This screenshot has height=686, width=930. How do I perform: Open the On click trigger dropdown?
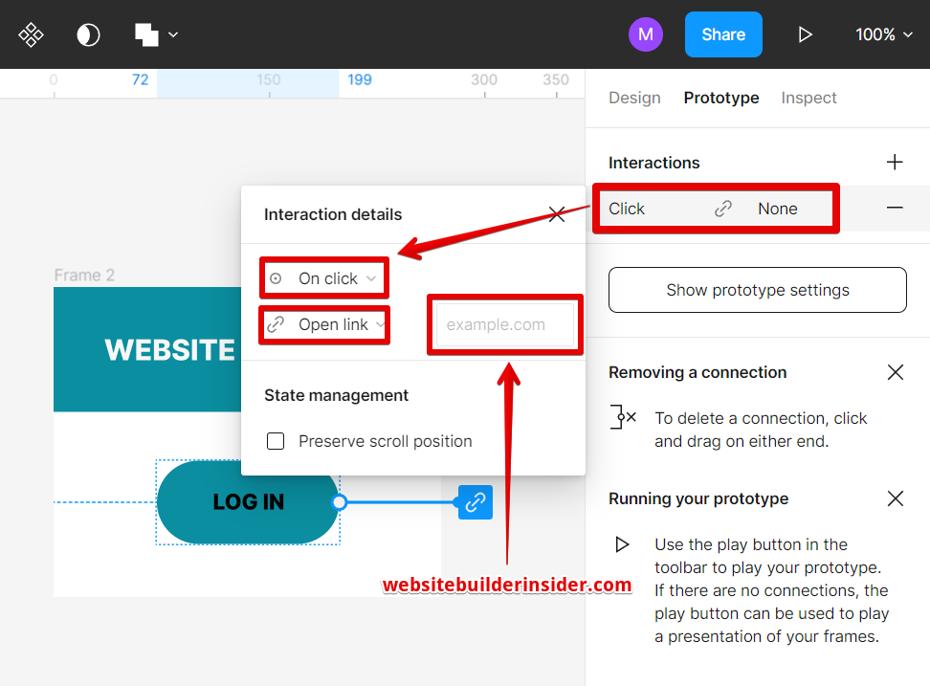tap(323, 277)
